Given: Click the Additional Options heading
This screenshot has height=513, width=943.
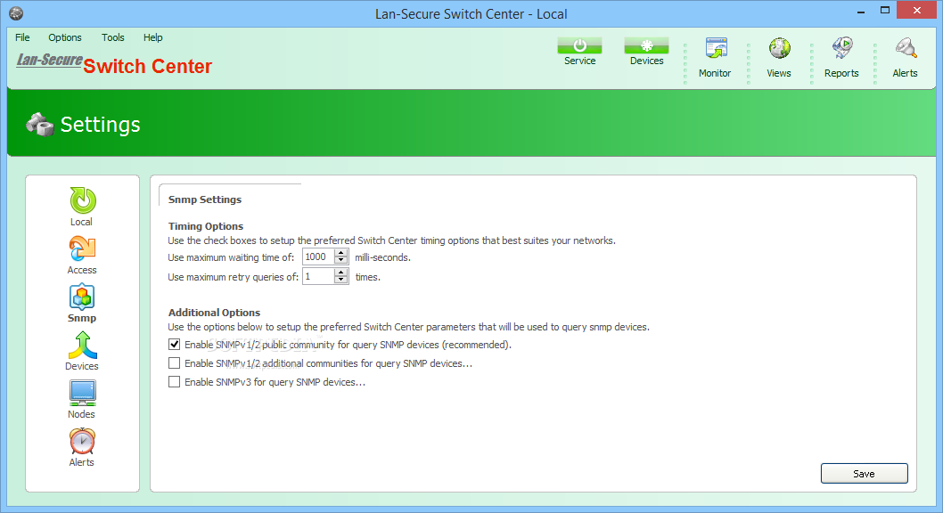Looking at the screenshot, I should pyautogui.click(x=214, y=313).
